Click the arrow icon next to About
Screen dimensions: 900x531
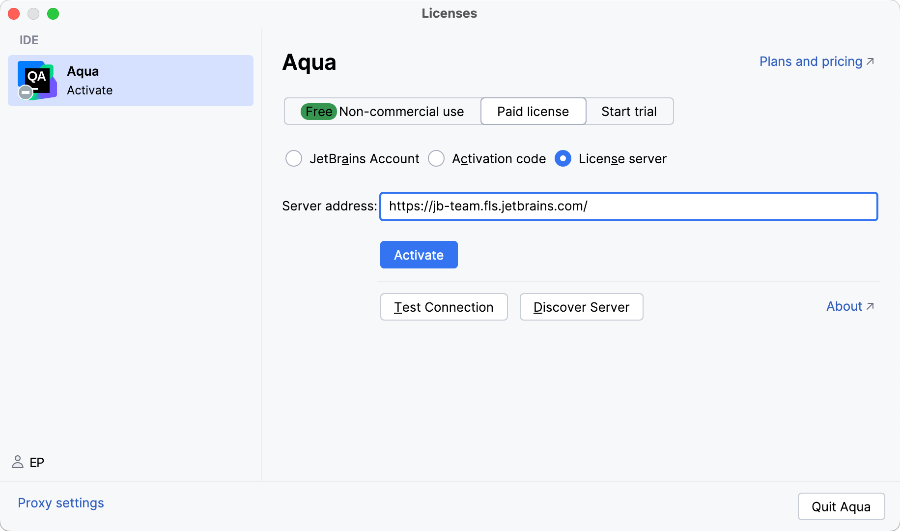point(870,306)
